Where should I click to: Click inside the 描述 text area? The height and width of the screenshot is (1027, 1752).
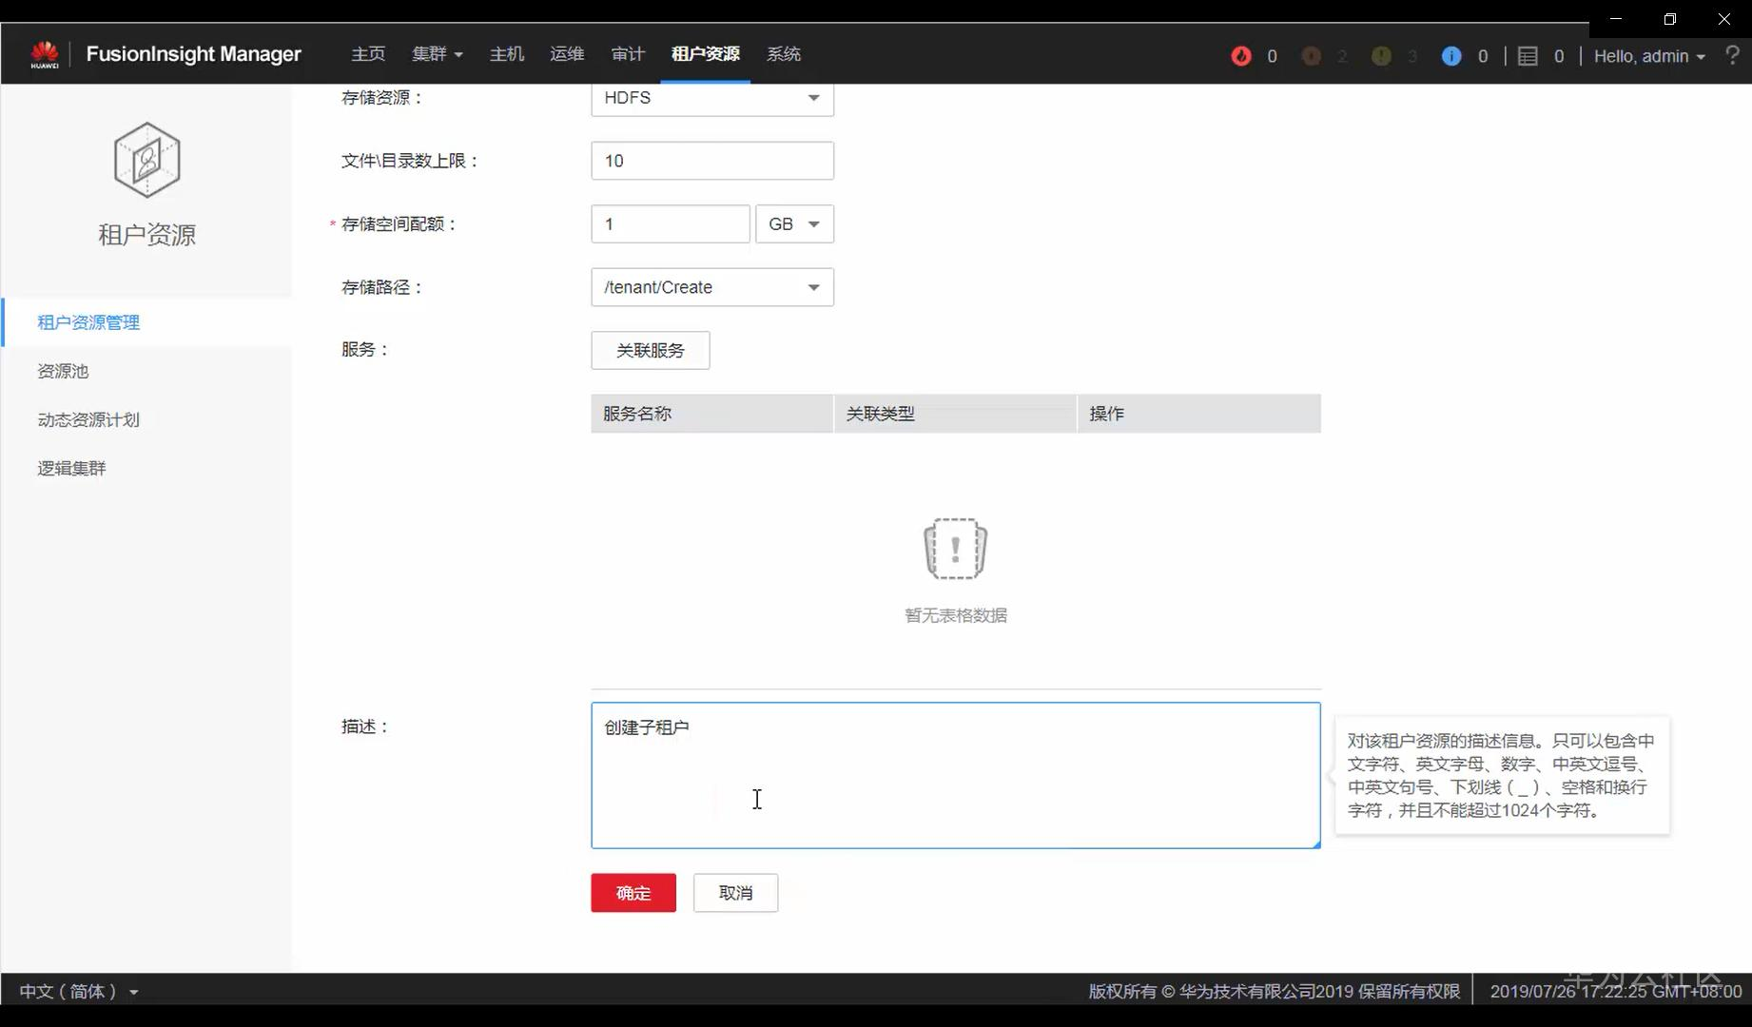955,775
